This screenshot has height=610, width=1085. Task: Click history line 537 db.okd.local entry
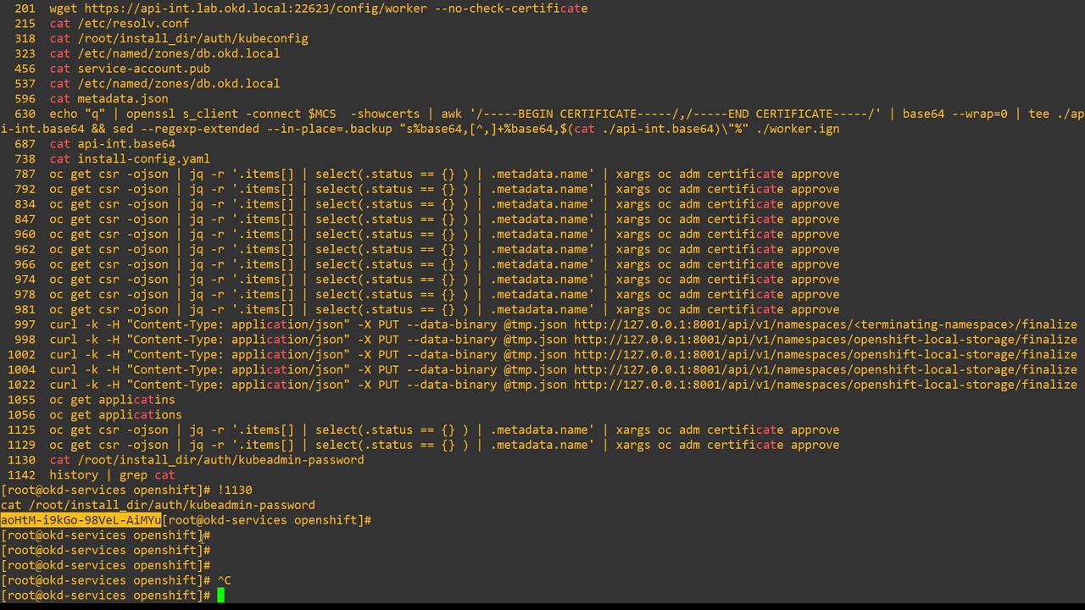coord(164,84)
